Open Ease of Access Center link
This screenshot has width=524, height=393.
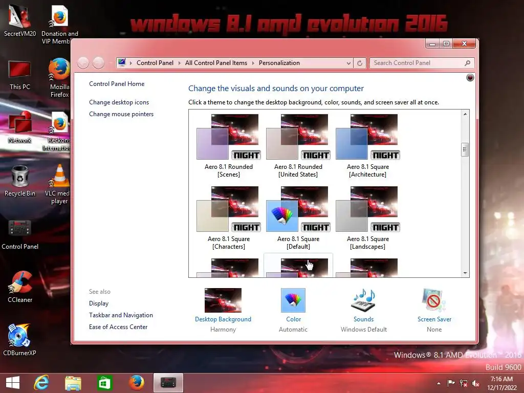[x=118, y=327]
